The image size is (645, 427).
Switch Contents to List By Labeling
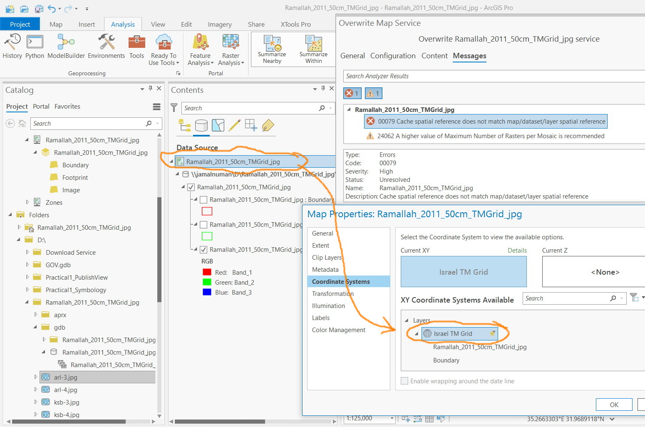click(268, 125)
